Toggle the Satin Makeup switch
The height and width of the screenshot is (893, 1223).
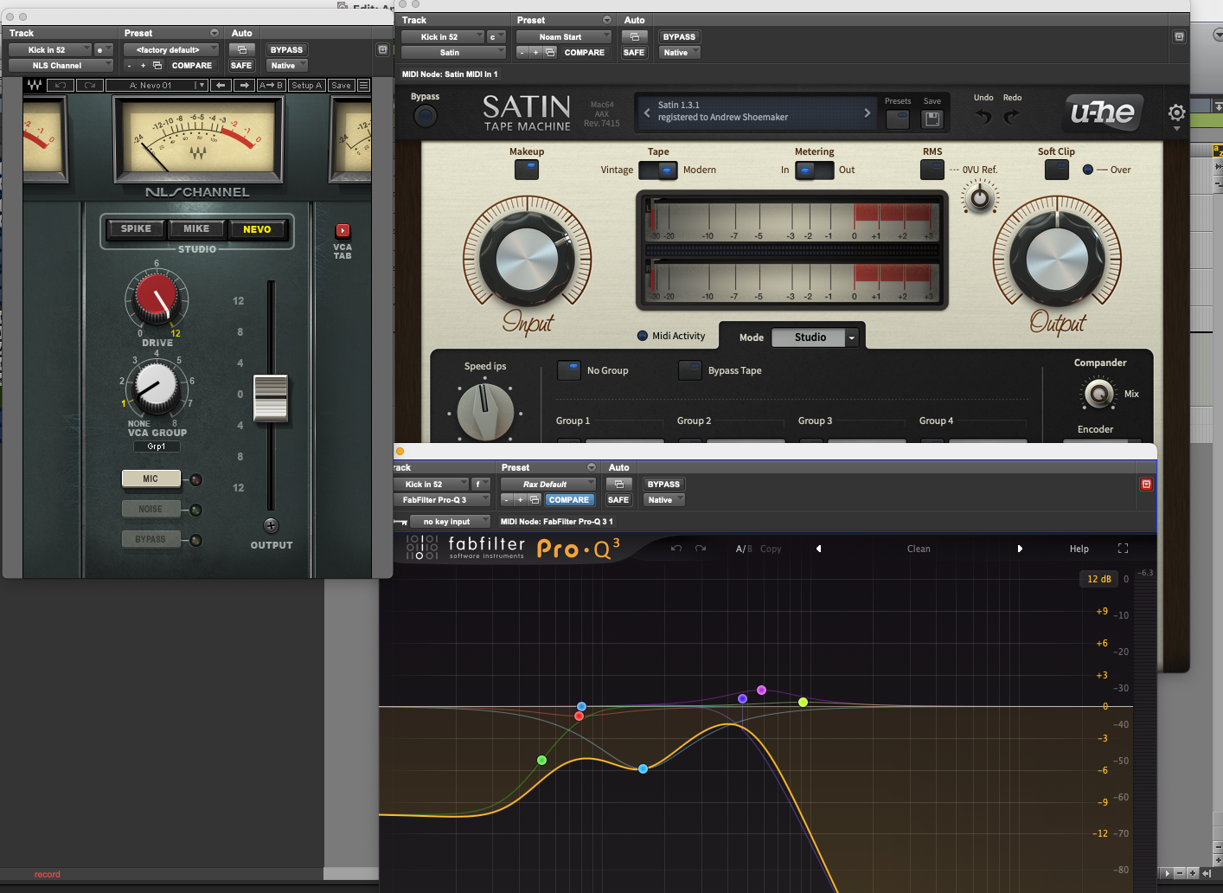point(527,170)
